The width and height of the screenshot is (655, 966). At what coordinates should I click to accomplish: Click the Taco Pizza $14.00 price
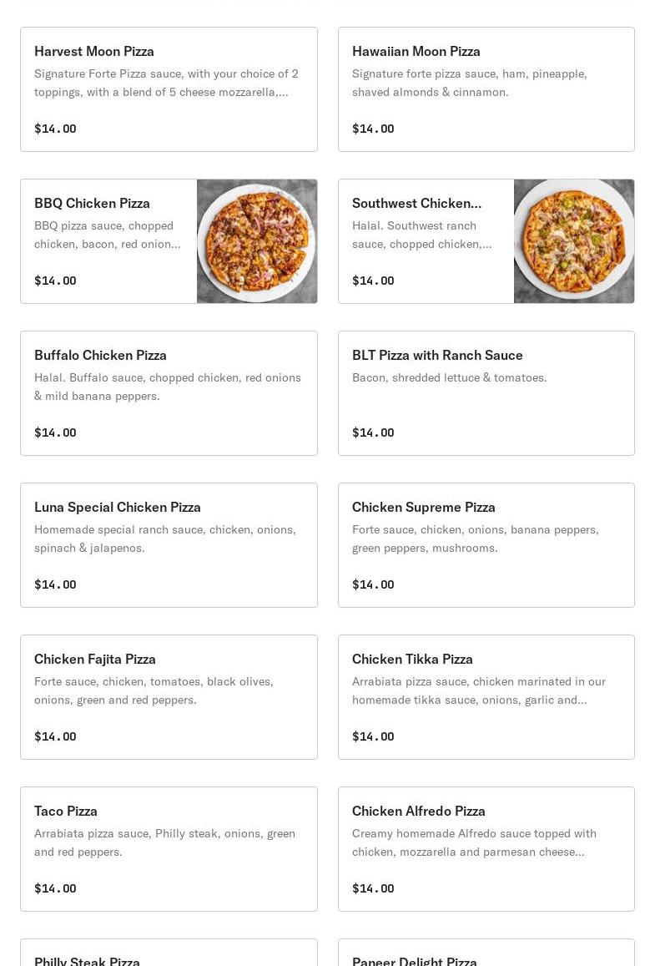(55, 888)
